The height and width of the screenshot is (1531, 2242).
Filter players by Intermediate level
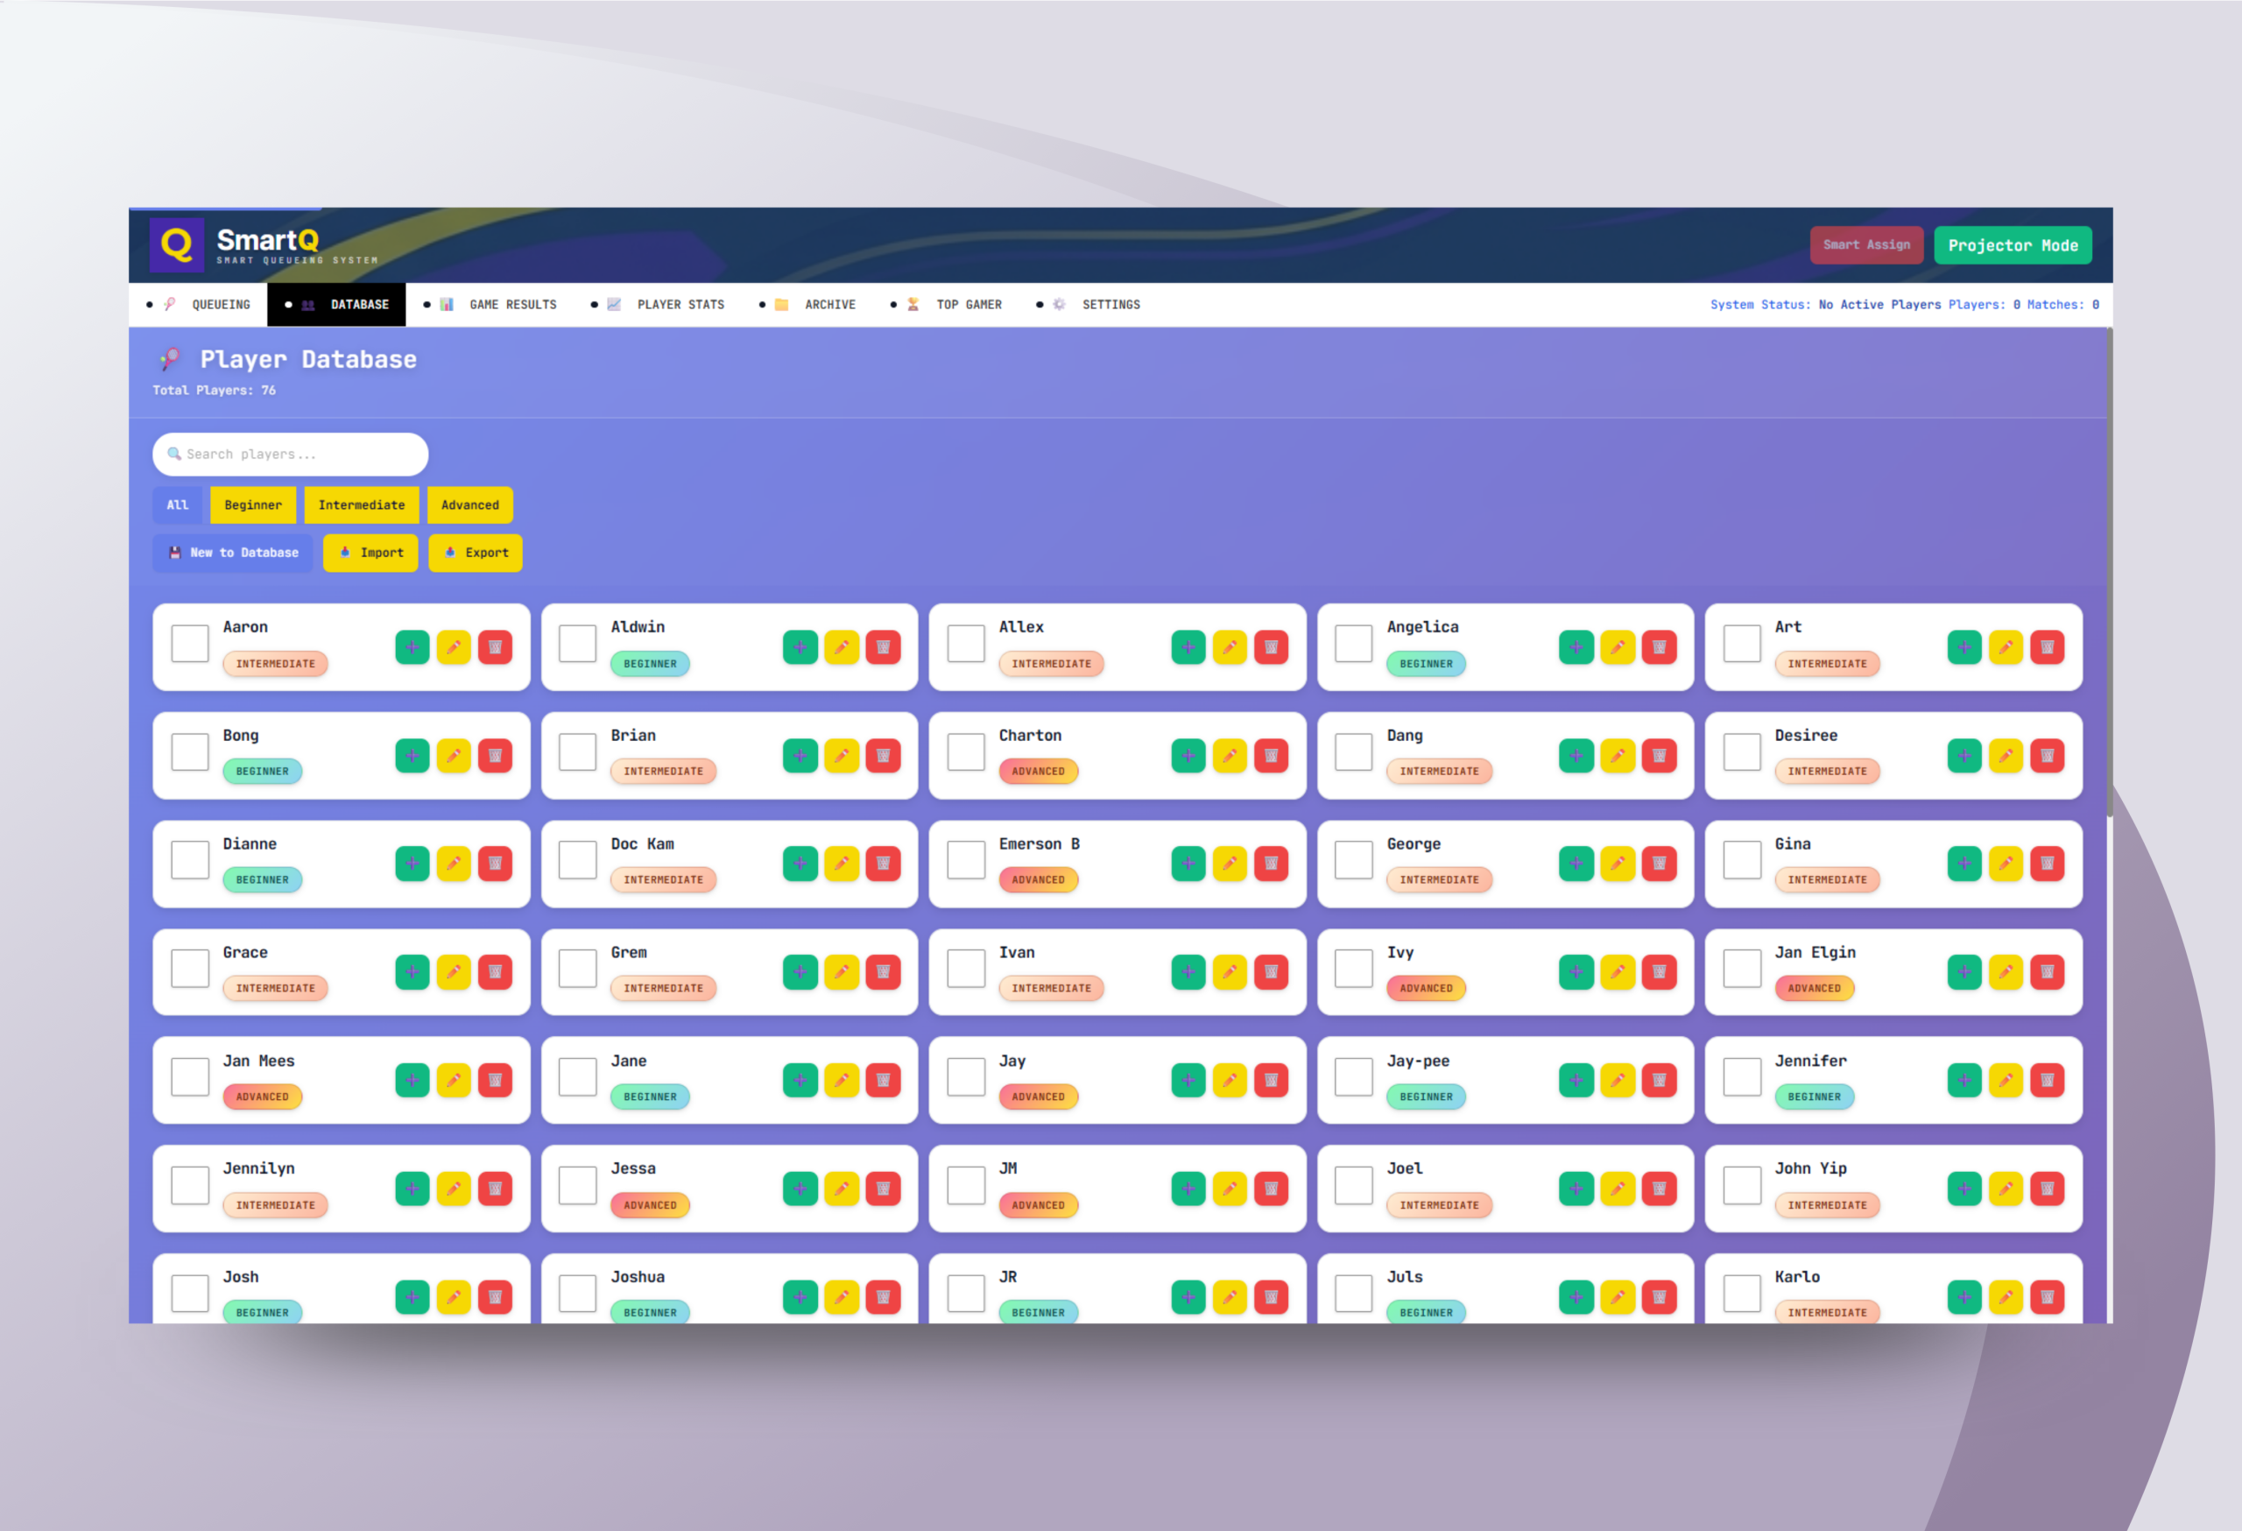361,505
